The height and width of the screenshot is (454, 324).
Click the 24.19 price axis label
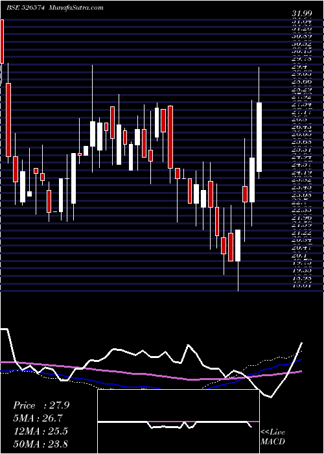point(302,172)
